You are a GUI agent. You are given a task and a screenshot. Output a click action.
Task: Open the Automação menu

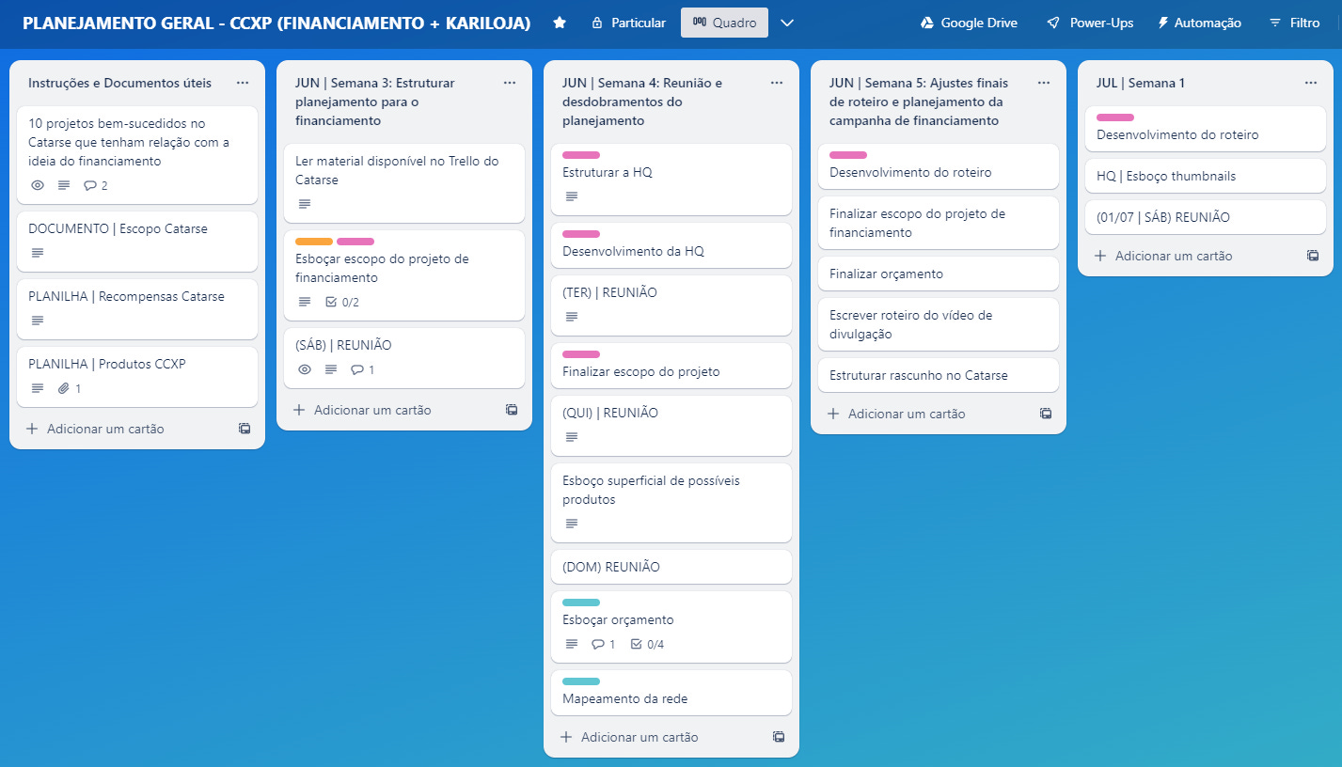[x=1199, y=23]
